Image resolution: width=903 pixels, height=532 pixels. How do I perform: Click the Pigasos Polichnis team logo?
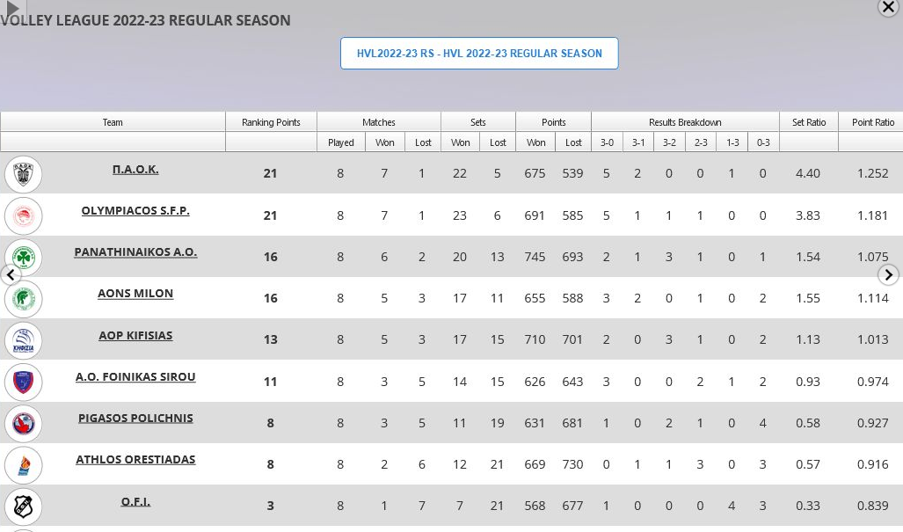(23, 423)
